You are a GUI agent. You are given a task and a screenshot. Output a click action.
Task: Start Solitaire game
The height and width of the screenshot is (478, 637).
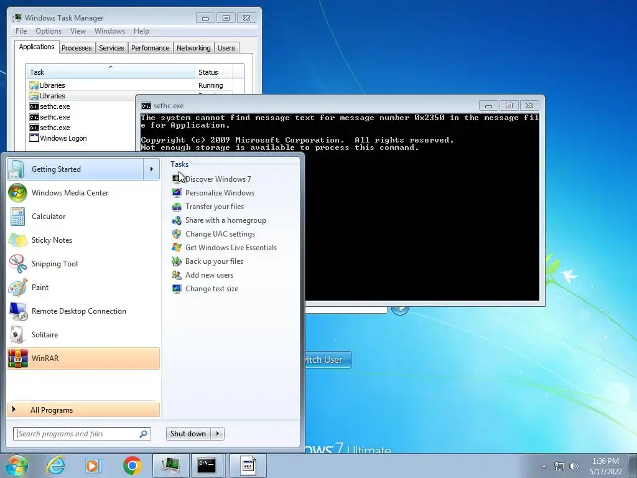click(83, 334)
